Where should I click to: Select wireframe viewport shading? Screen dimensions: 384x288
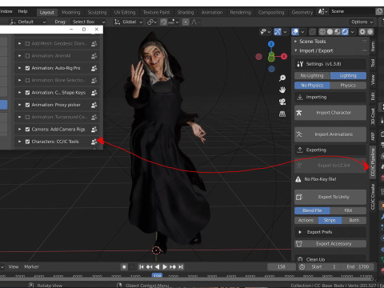pyautogui.click(x=322, y=32)
